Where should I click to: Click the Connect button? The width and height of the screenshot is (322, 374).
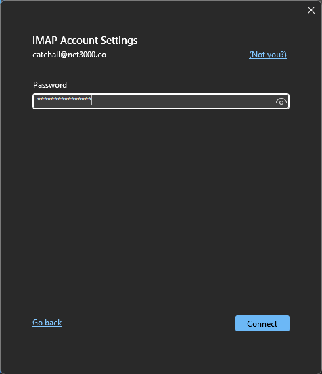pos(262,323)
